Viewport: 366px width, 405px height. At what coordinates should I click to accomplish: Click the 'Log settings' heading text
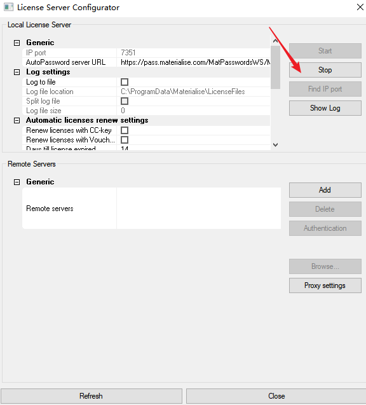click(48, 72)
